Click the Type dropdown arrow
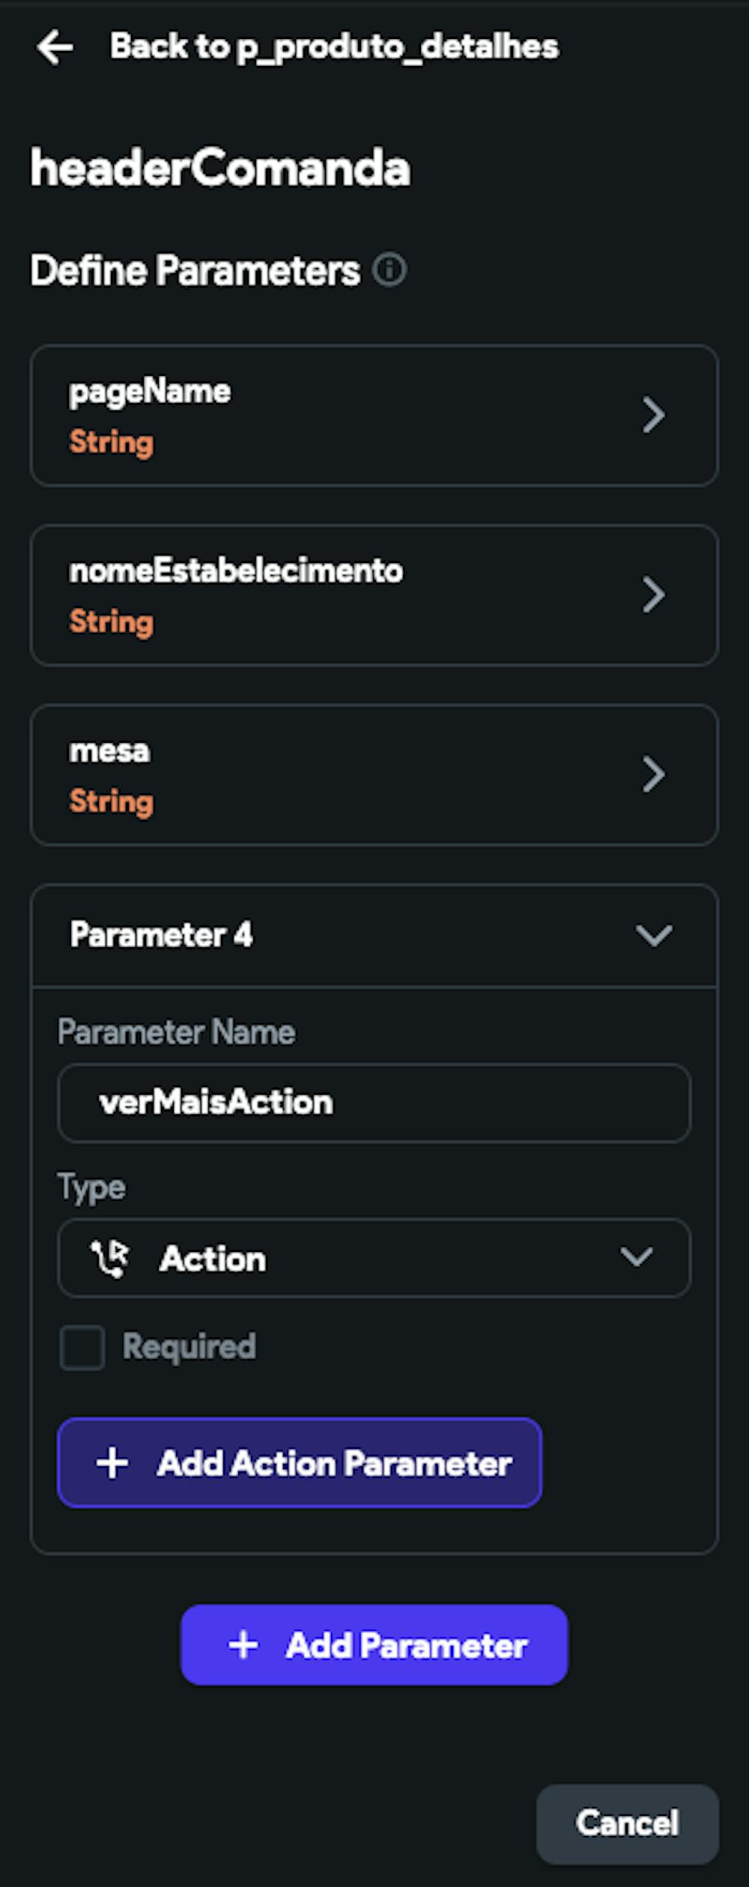749x1887 pixels. [636, 1257]
